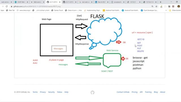Bookmark this page with the star icon
The height and width of the screenshot is (102, 181).
[x=156, y=7]
